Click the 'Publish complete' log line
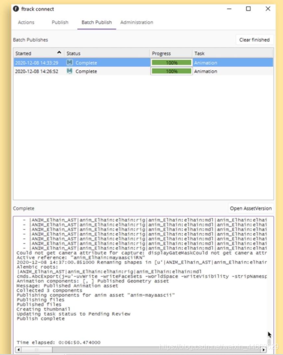283x355 pixels. pos(41,318)
